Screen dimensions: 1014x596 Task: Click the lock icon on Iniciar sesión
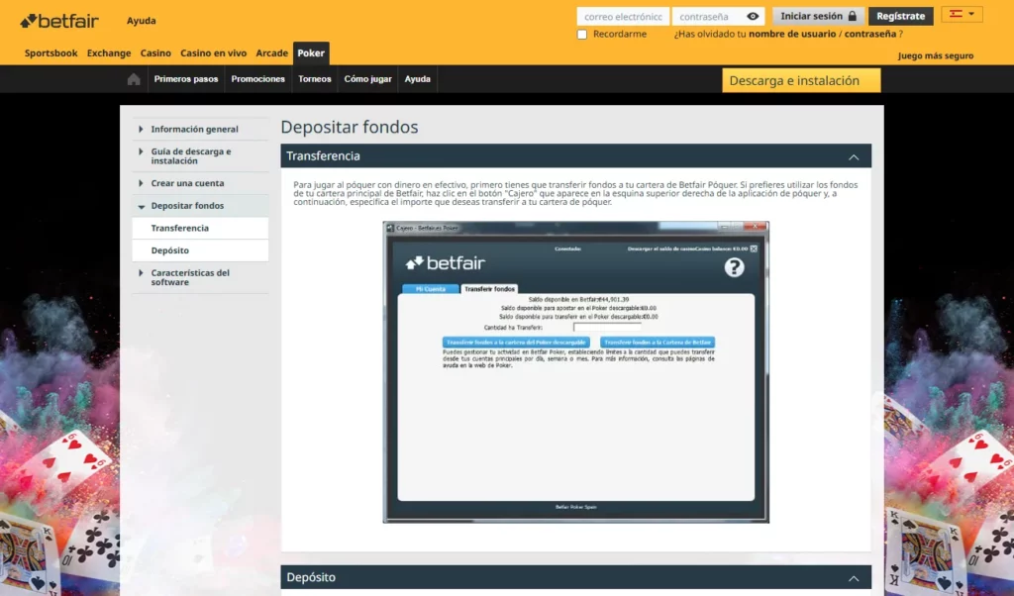tap(853, 16)
